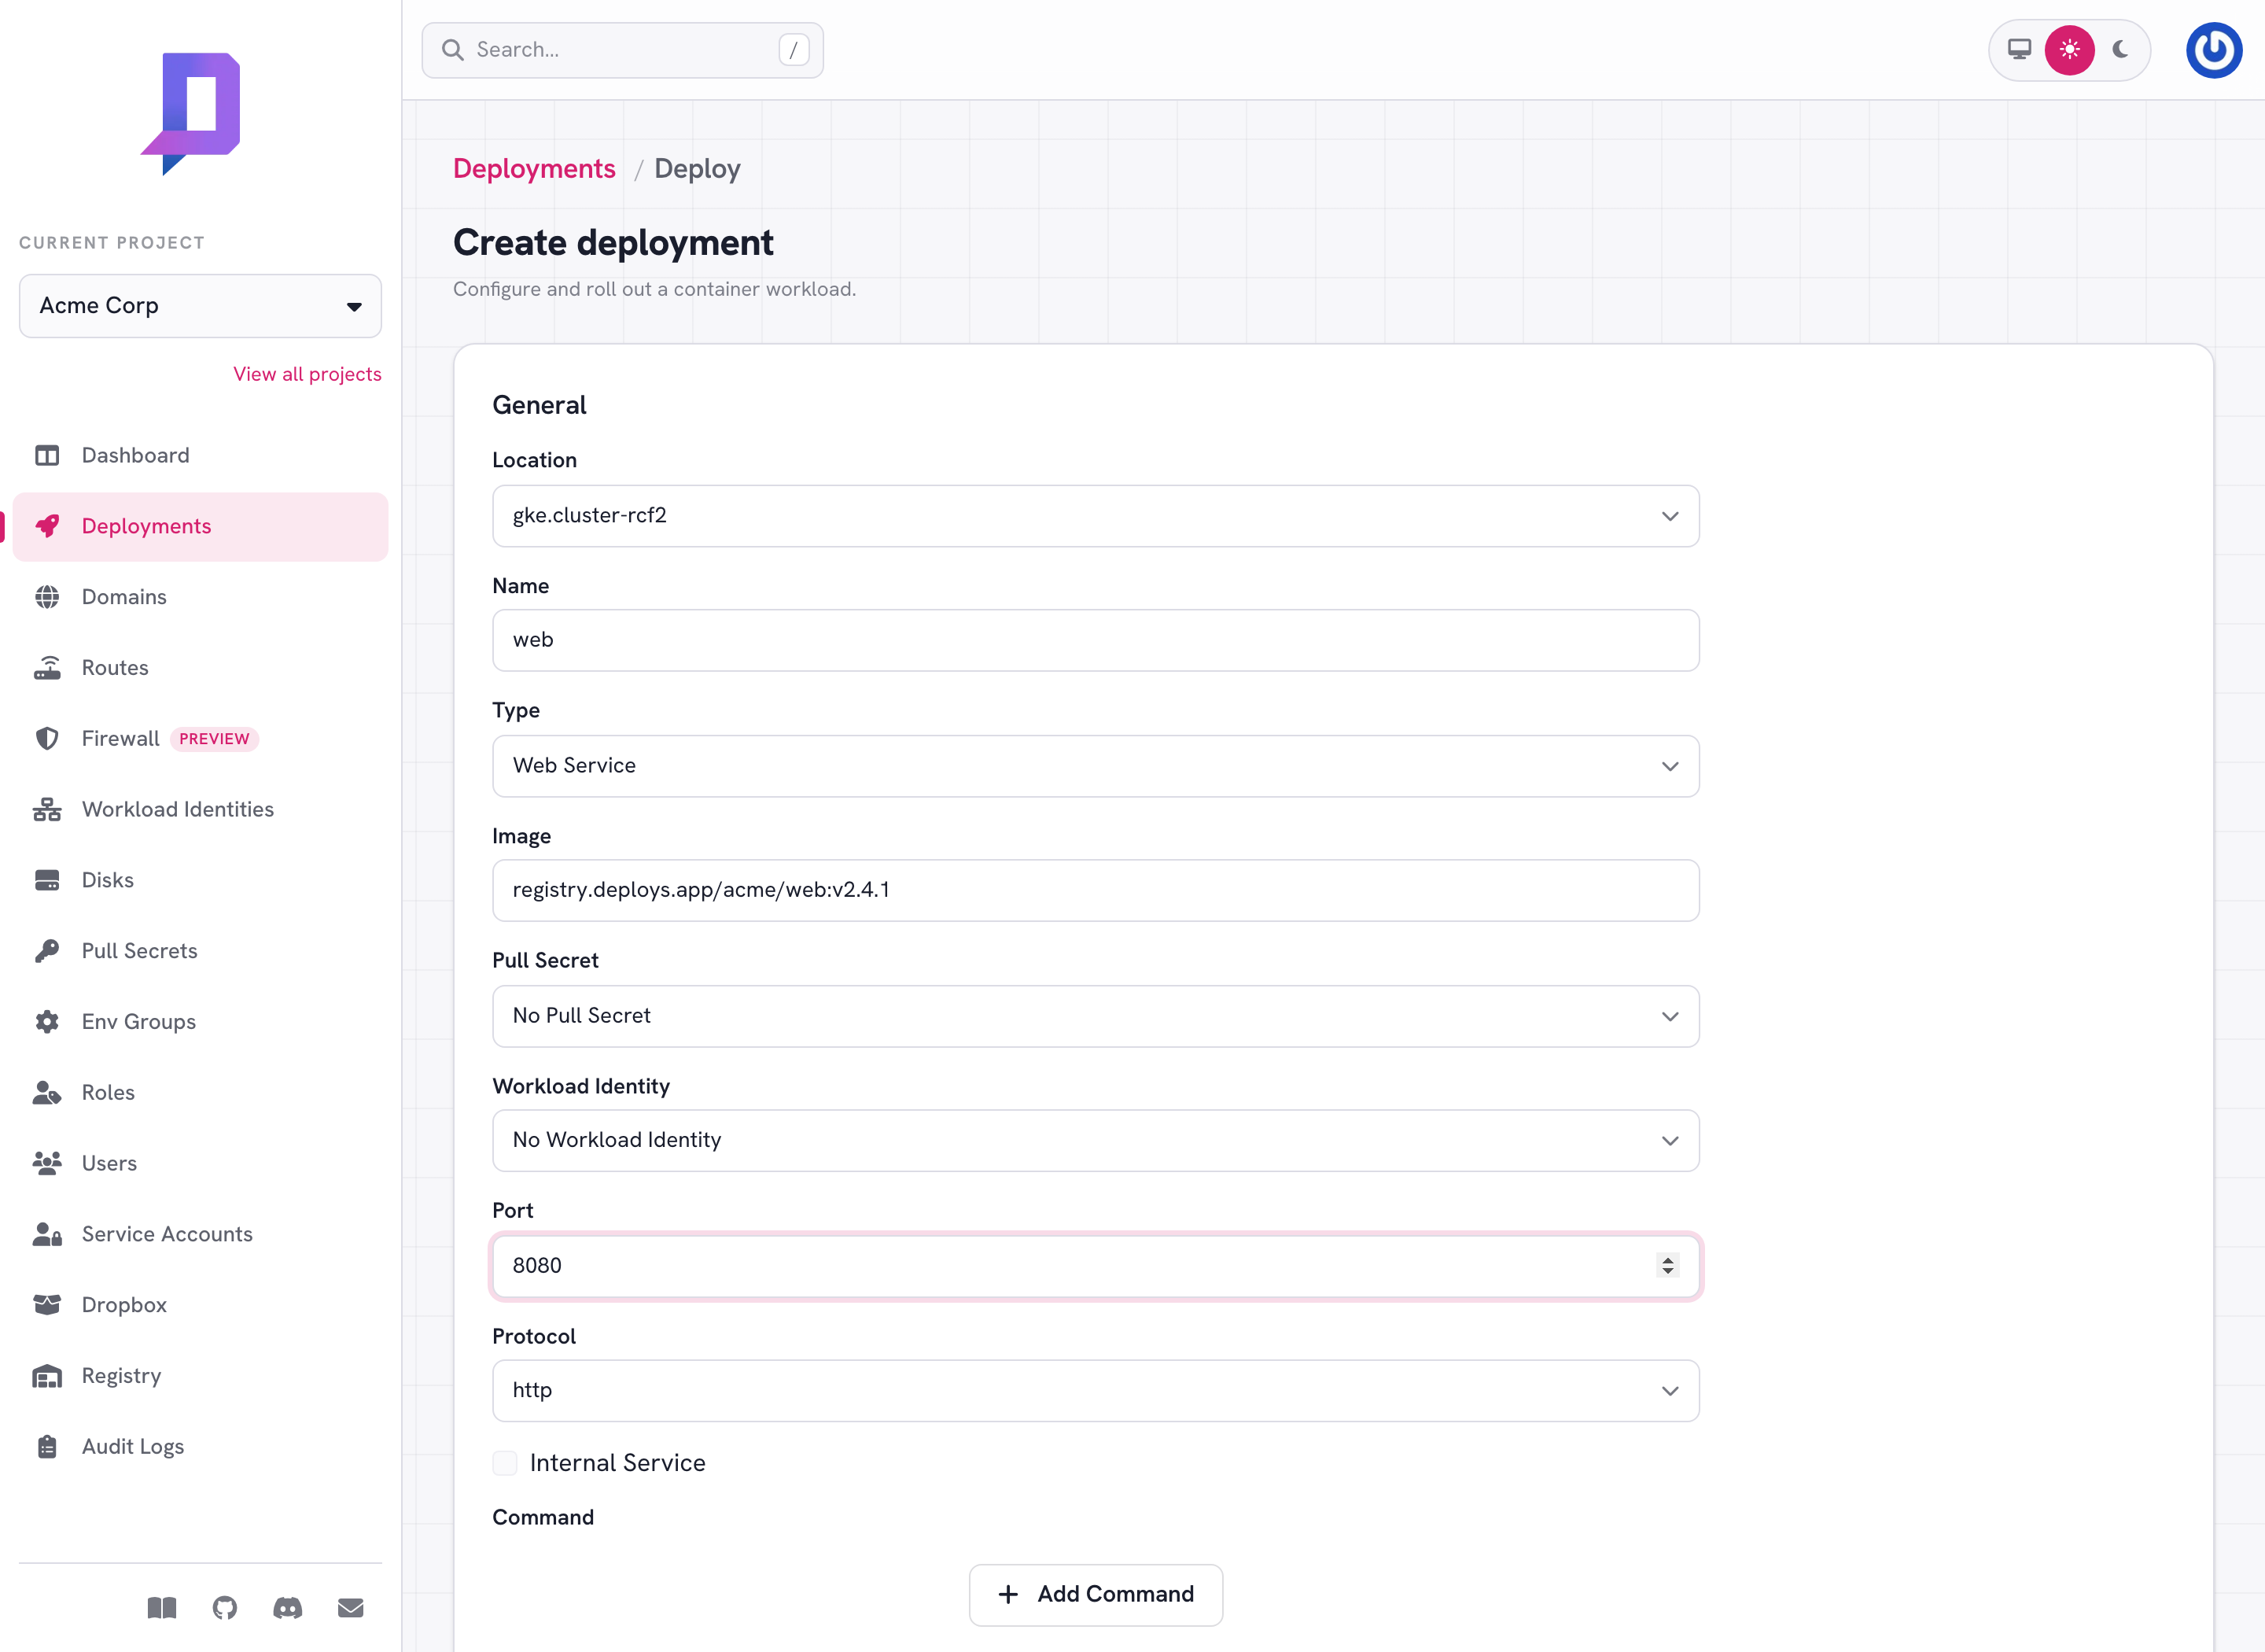Click the Deploys app logo

click(191, 113)
